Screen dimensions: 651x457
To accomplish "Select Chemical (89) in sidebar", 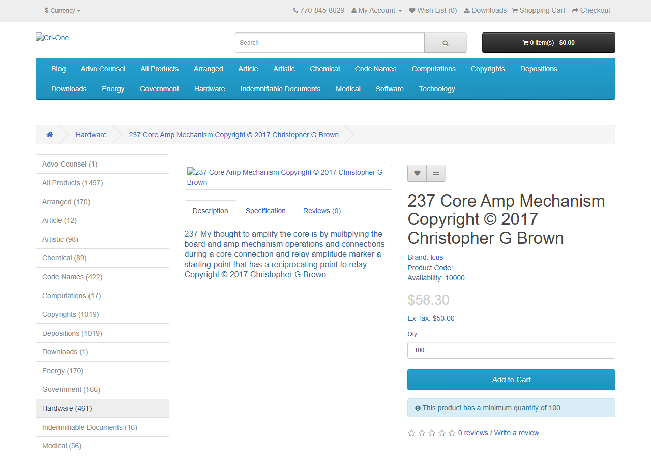I will tap(102, 258).
